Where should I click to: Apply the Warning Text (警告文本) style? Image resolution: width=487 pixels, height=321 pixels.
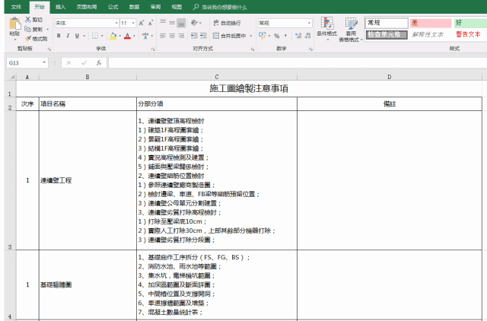coord(468,34)
